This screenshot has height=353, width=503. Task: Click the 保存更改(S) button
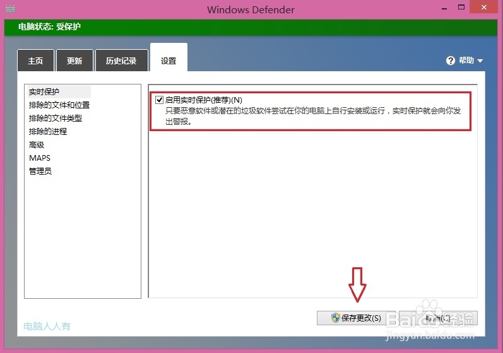pyautogui.click(x=356, y=318)
